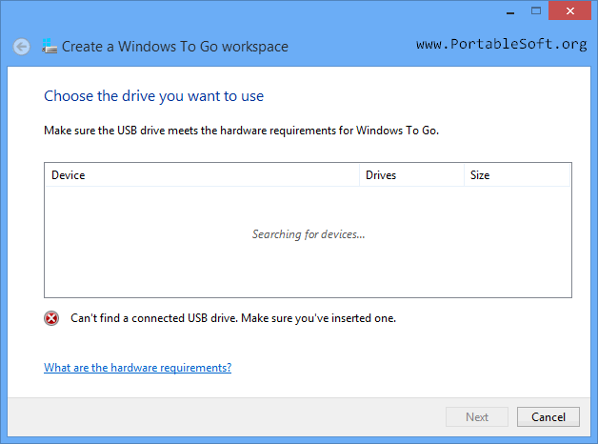This screenshot has width=598, height=444.
Task: Click the USB drive hardware requirements instruction text
Action: point(241,130)
